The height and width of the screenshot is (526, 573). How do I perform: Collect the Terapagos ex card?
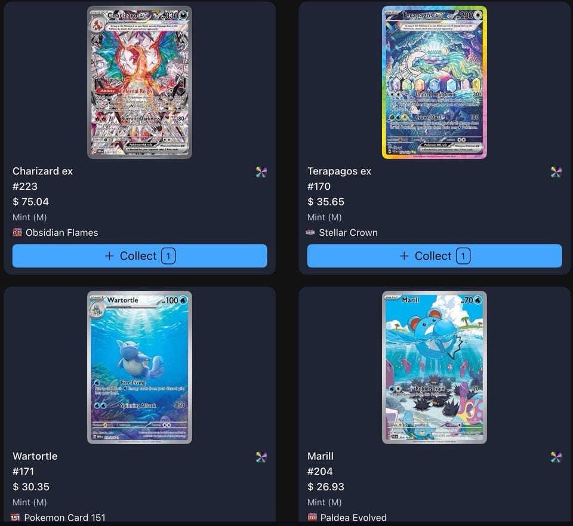tap(435, 256)
